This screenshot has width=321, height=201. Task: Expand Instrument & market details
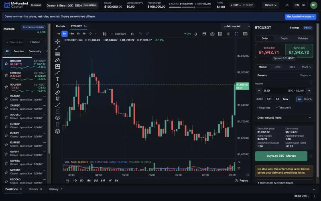(284, 183)
